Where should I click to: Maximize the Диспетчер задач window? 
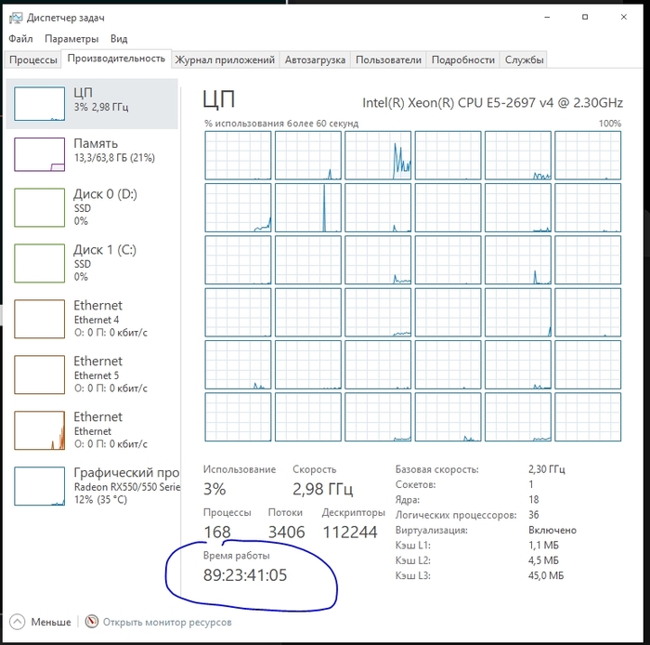(x=585, y=17)
